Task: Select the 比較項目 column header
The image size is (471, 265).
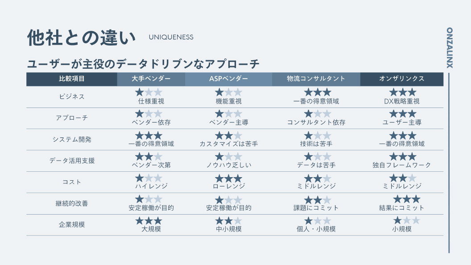Action: pyautogui.click(x=72, y=79)
